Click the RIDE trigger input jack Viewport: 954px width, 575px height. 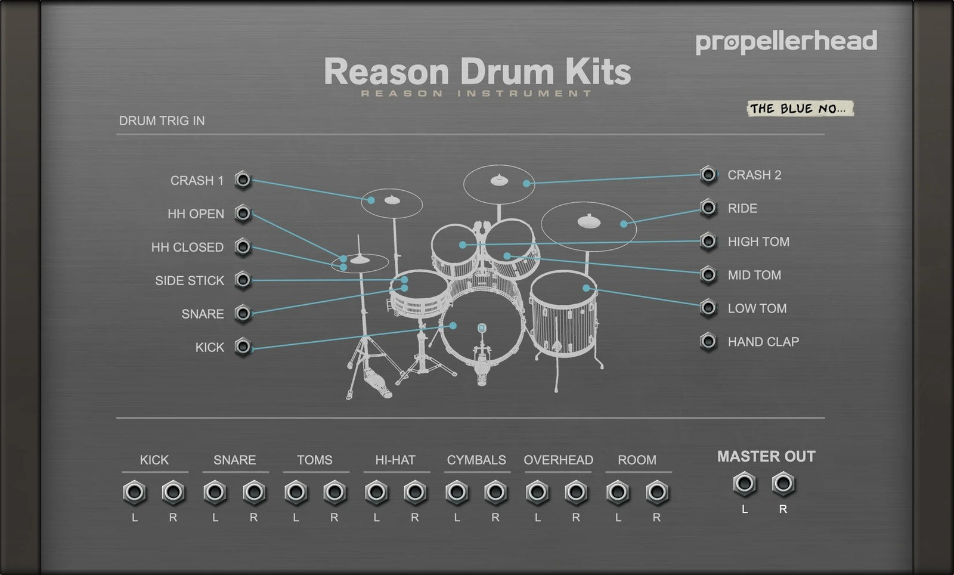708,208
